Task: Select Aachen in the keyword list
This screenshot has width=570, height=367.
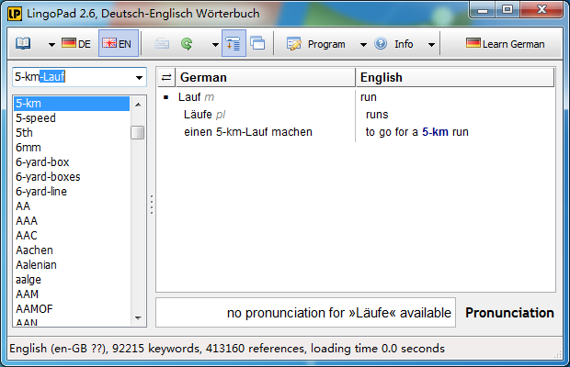Action: point(35,250)
